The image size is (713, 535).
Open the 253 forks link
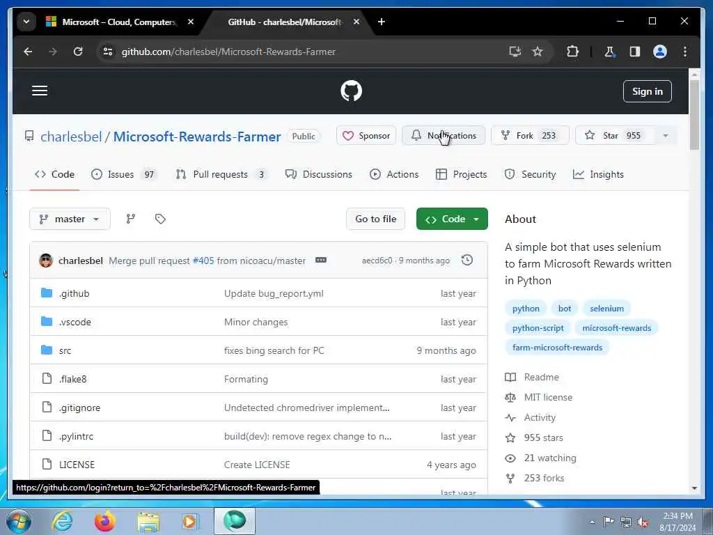tap(535, 478)
